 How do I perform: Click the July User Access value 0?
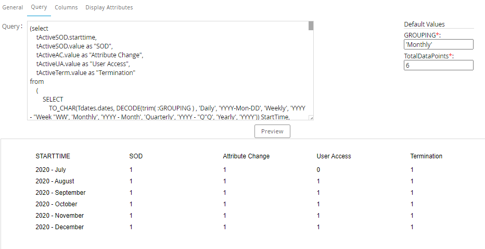(318, 170)
